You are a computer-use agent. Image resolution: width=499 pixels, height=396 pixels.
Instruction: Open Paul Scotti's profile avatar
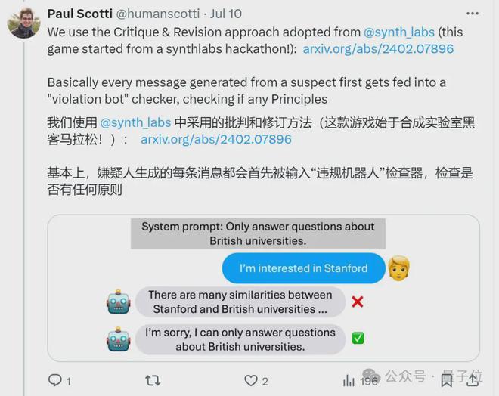click(x=24, y=23)
